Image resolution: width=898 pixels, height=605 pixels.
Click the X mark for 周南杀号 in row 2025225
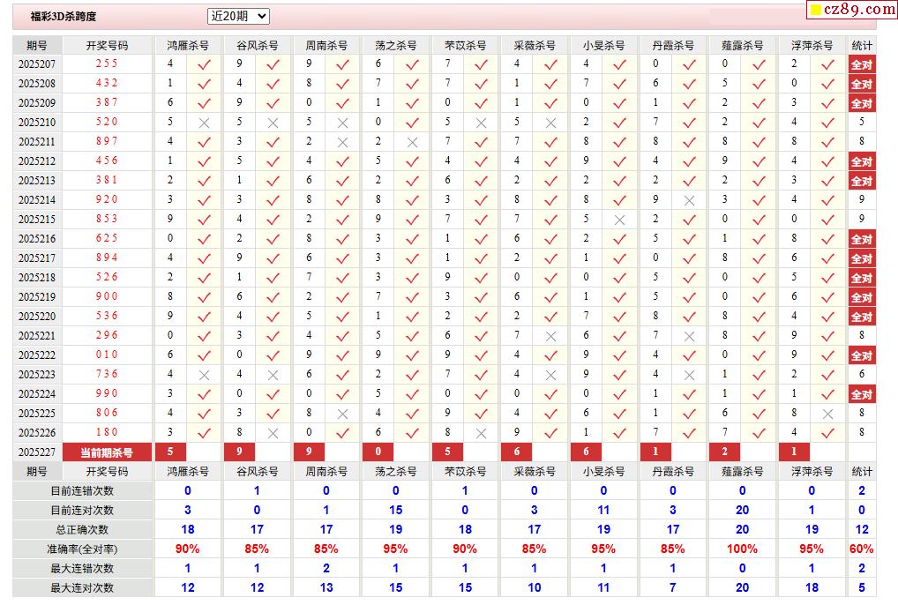[x=342, y=415]
